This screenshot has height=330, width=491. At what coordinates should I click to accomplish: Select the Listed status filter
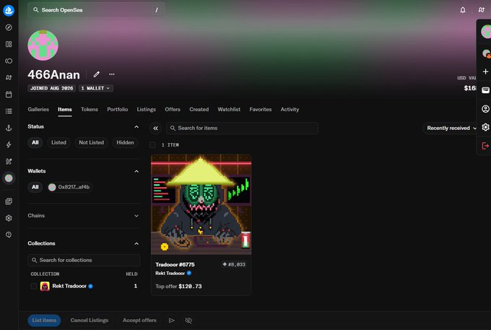[58, 142]
